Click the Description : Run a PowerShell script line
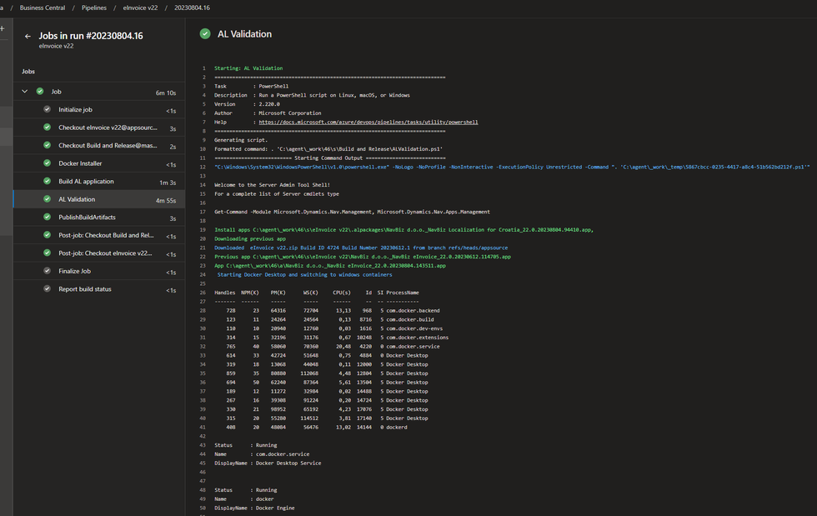This screenshot has width=817, height=516. coord(312,95)
